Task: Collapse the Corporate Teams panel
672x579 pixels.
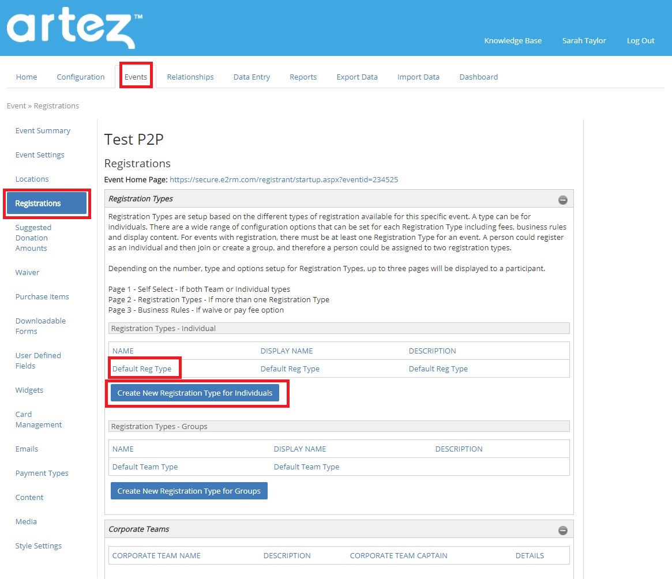Action: pyautogui.click(x=563, y=531)
